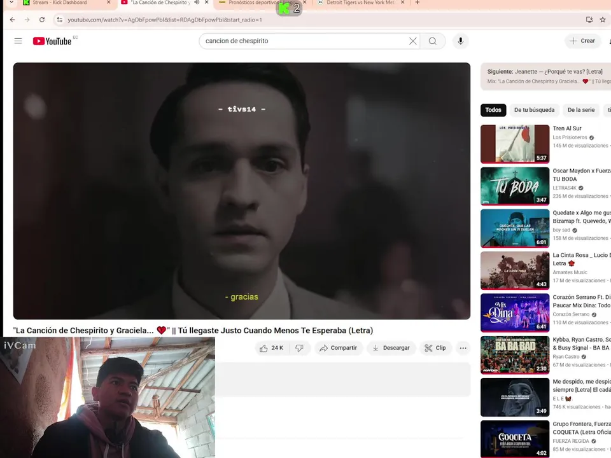The image size is (611, 458).
Task: Open BA BA BAD video thumbnail
Action: coord(515,355)
